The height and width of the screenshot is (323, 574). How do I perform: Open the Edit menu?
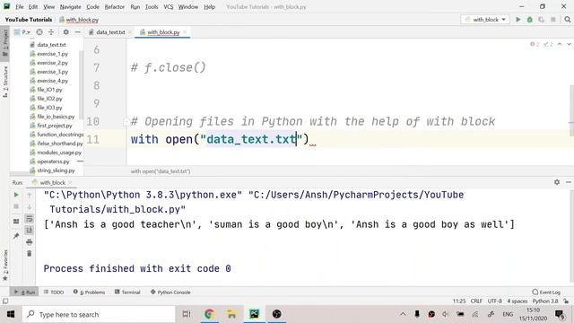(x=33, y=7)
